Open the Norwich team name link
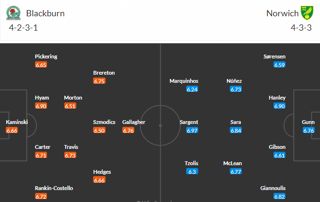Viewport: 320px width, 202px height. 281,13
